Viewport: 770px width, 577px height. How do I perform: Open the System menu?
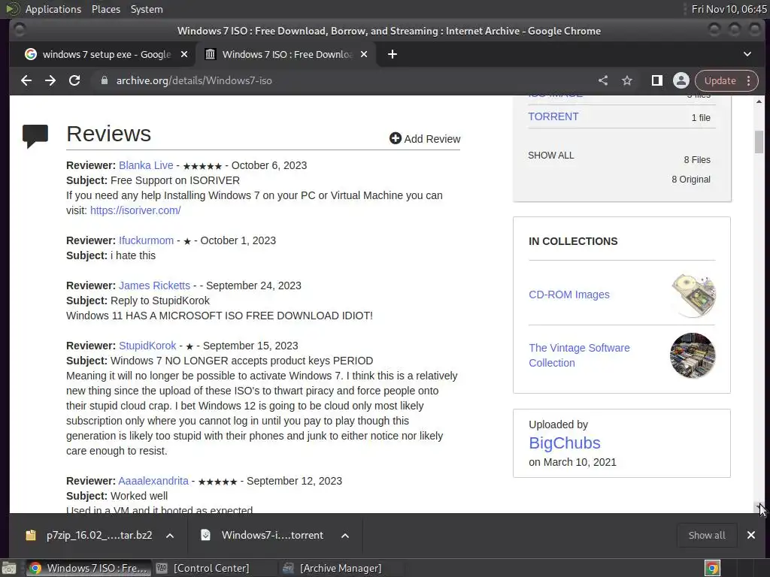(147, 9)
